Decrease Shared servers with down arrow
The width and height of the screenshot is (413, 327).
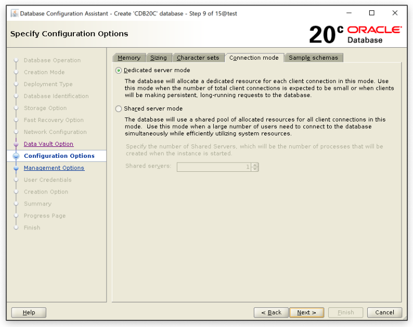[x=255, y=169]
